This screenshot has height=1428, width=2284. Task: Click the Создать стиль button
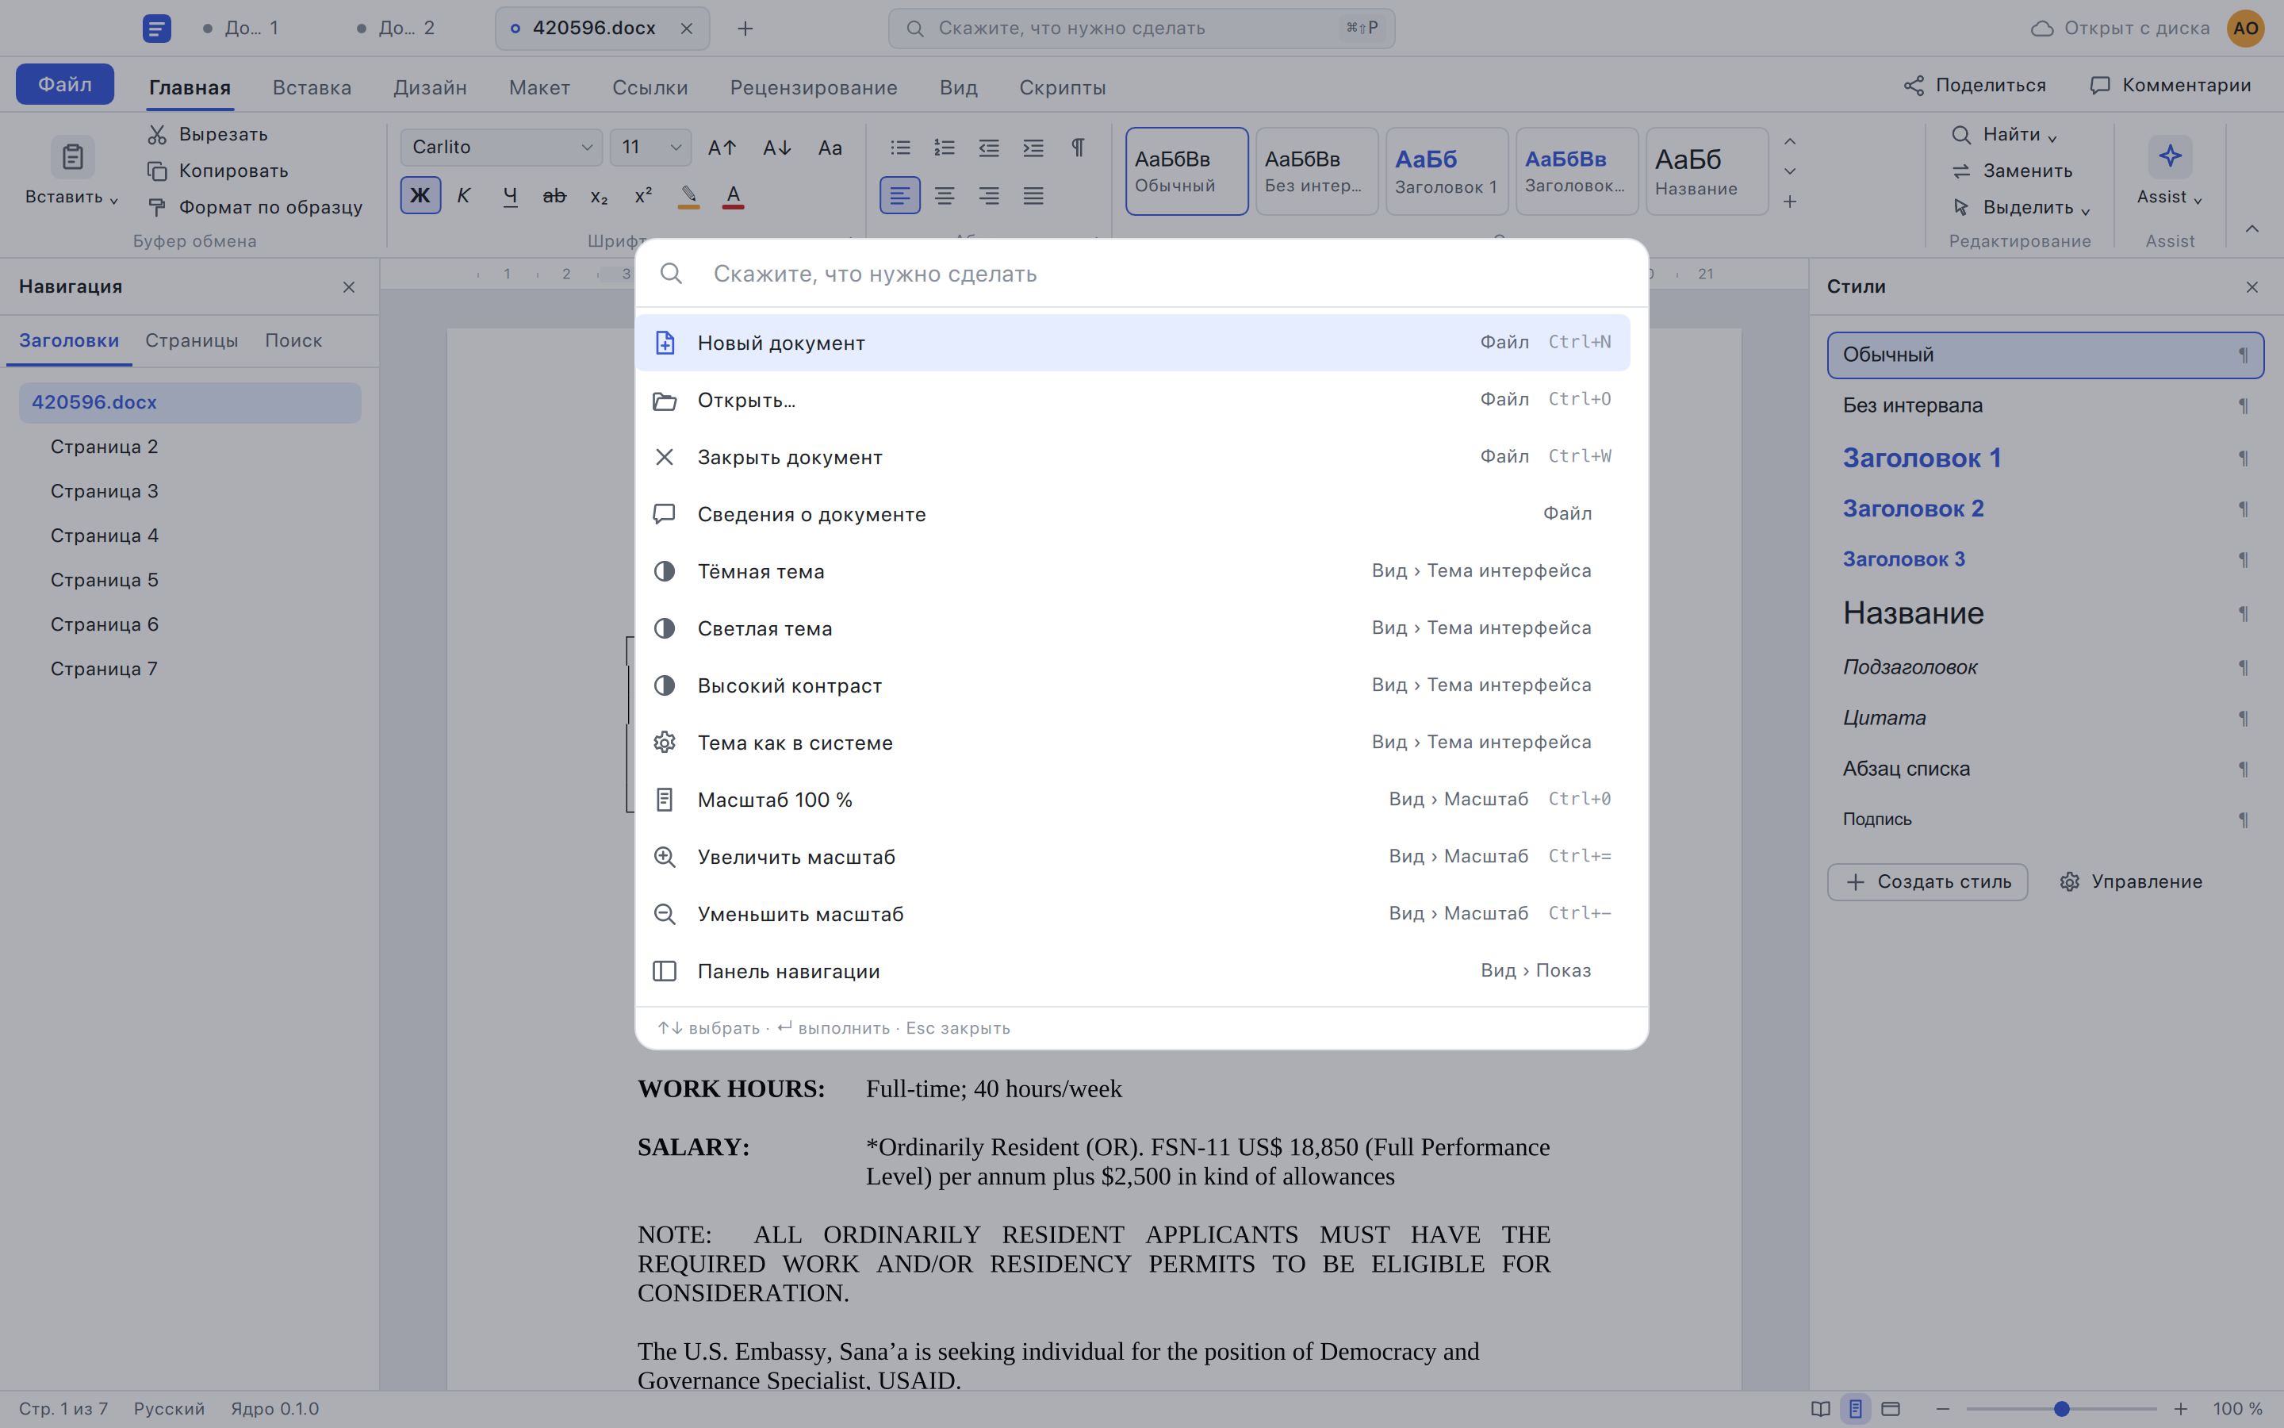[x=1927, y=881]
